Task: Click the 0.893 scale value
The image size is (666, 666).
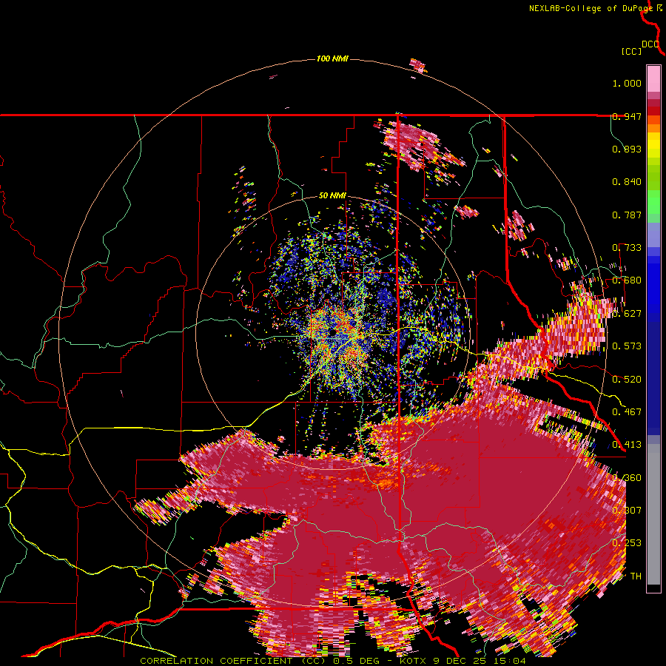Action: tap(627, 149)
